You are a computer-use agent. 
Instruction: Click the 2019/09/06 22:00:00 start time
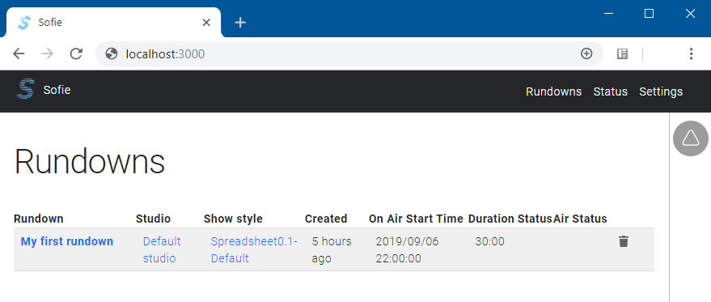pyautogui.click(x=407, y=249)
